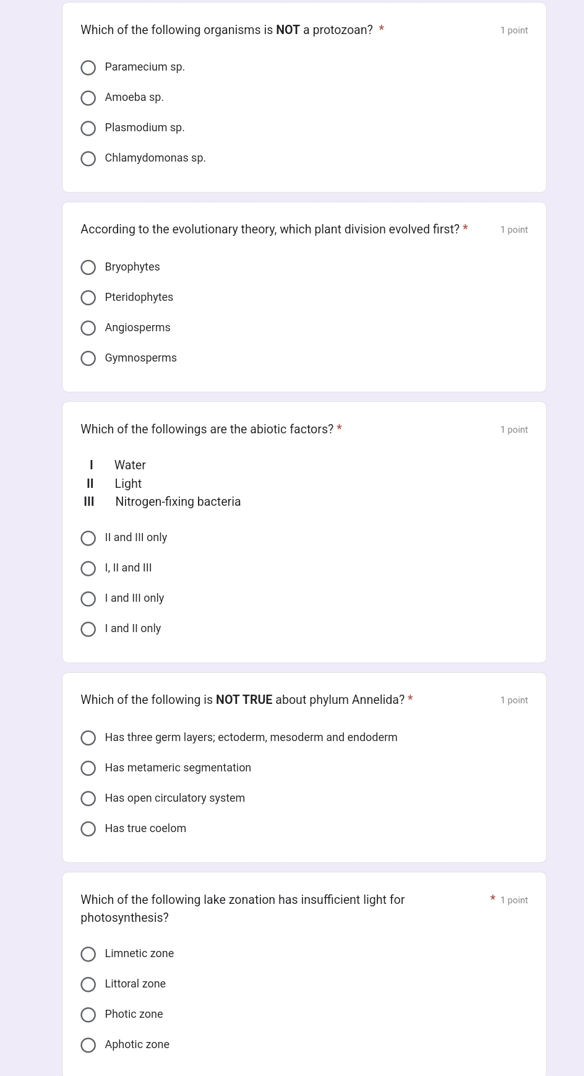Image resolution: width=584 pixels, height=1076 pixels.
Task: Pick the Plasmodium sp. answer
Action: point(88,128)
